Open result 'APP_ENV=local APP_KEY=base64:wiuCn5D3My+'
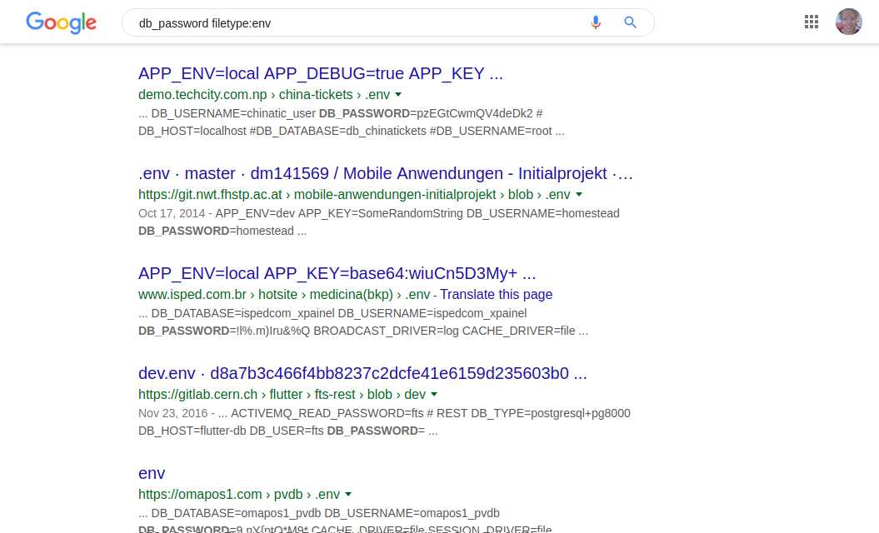The width and height of the screenshot is (879, 533). [337, 273]
